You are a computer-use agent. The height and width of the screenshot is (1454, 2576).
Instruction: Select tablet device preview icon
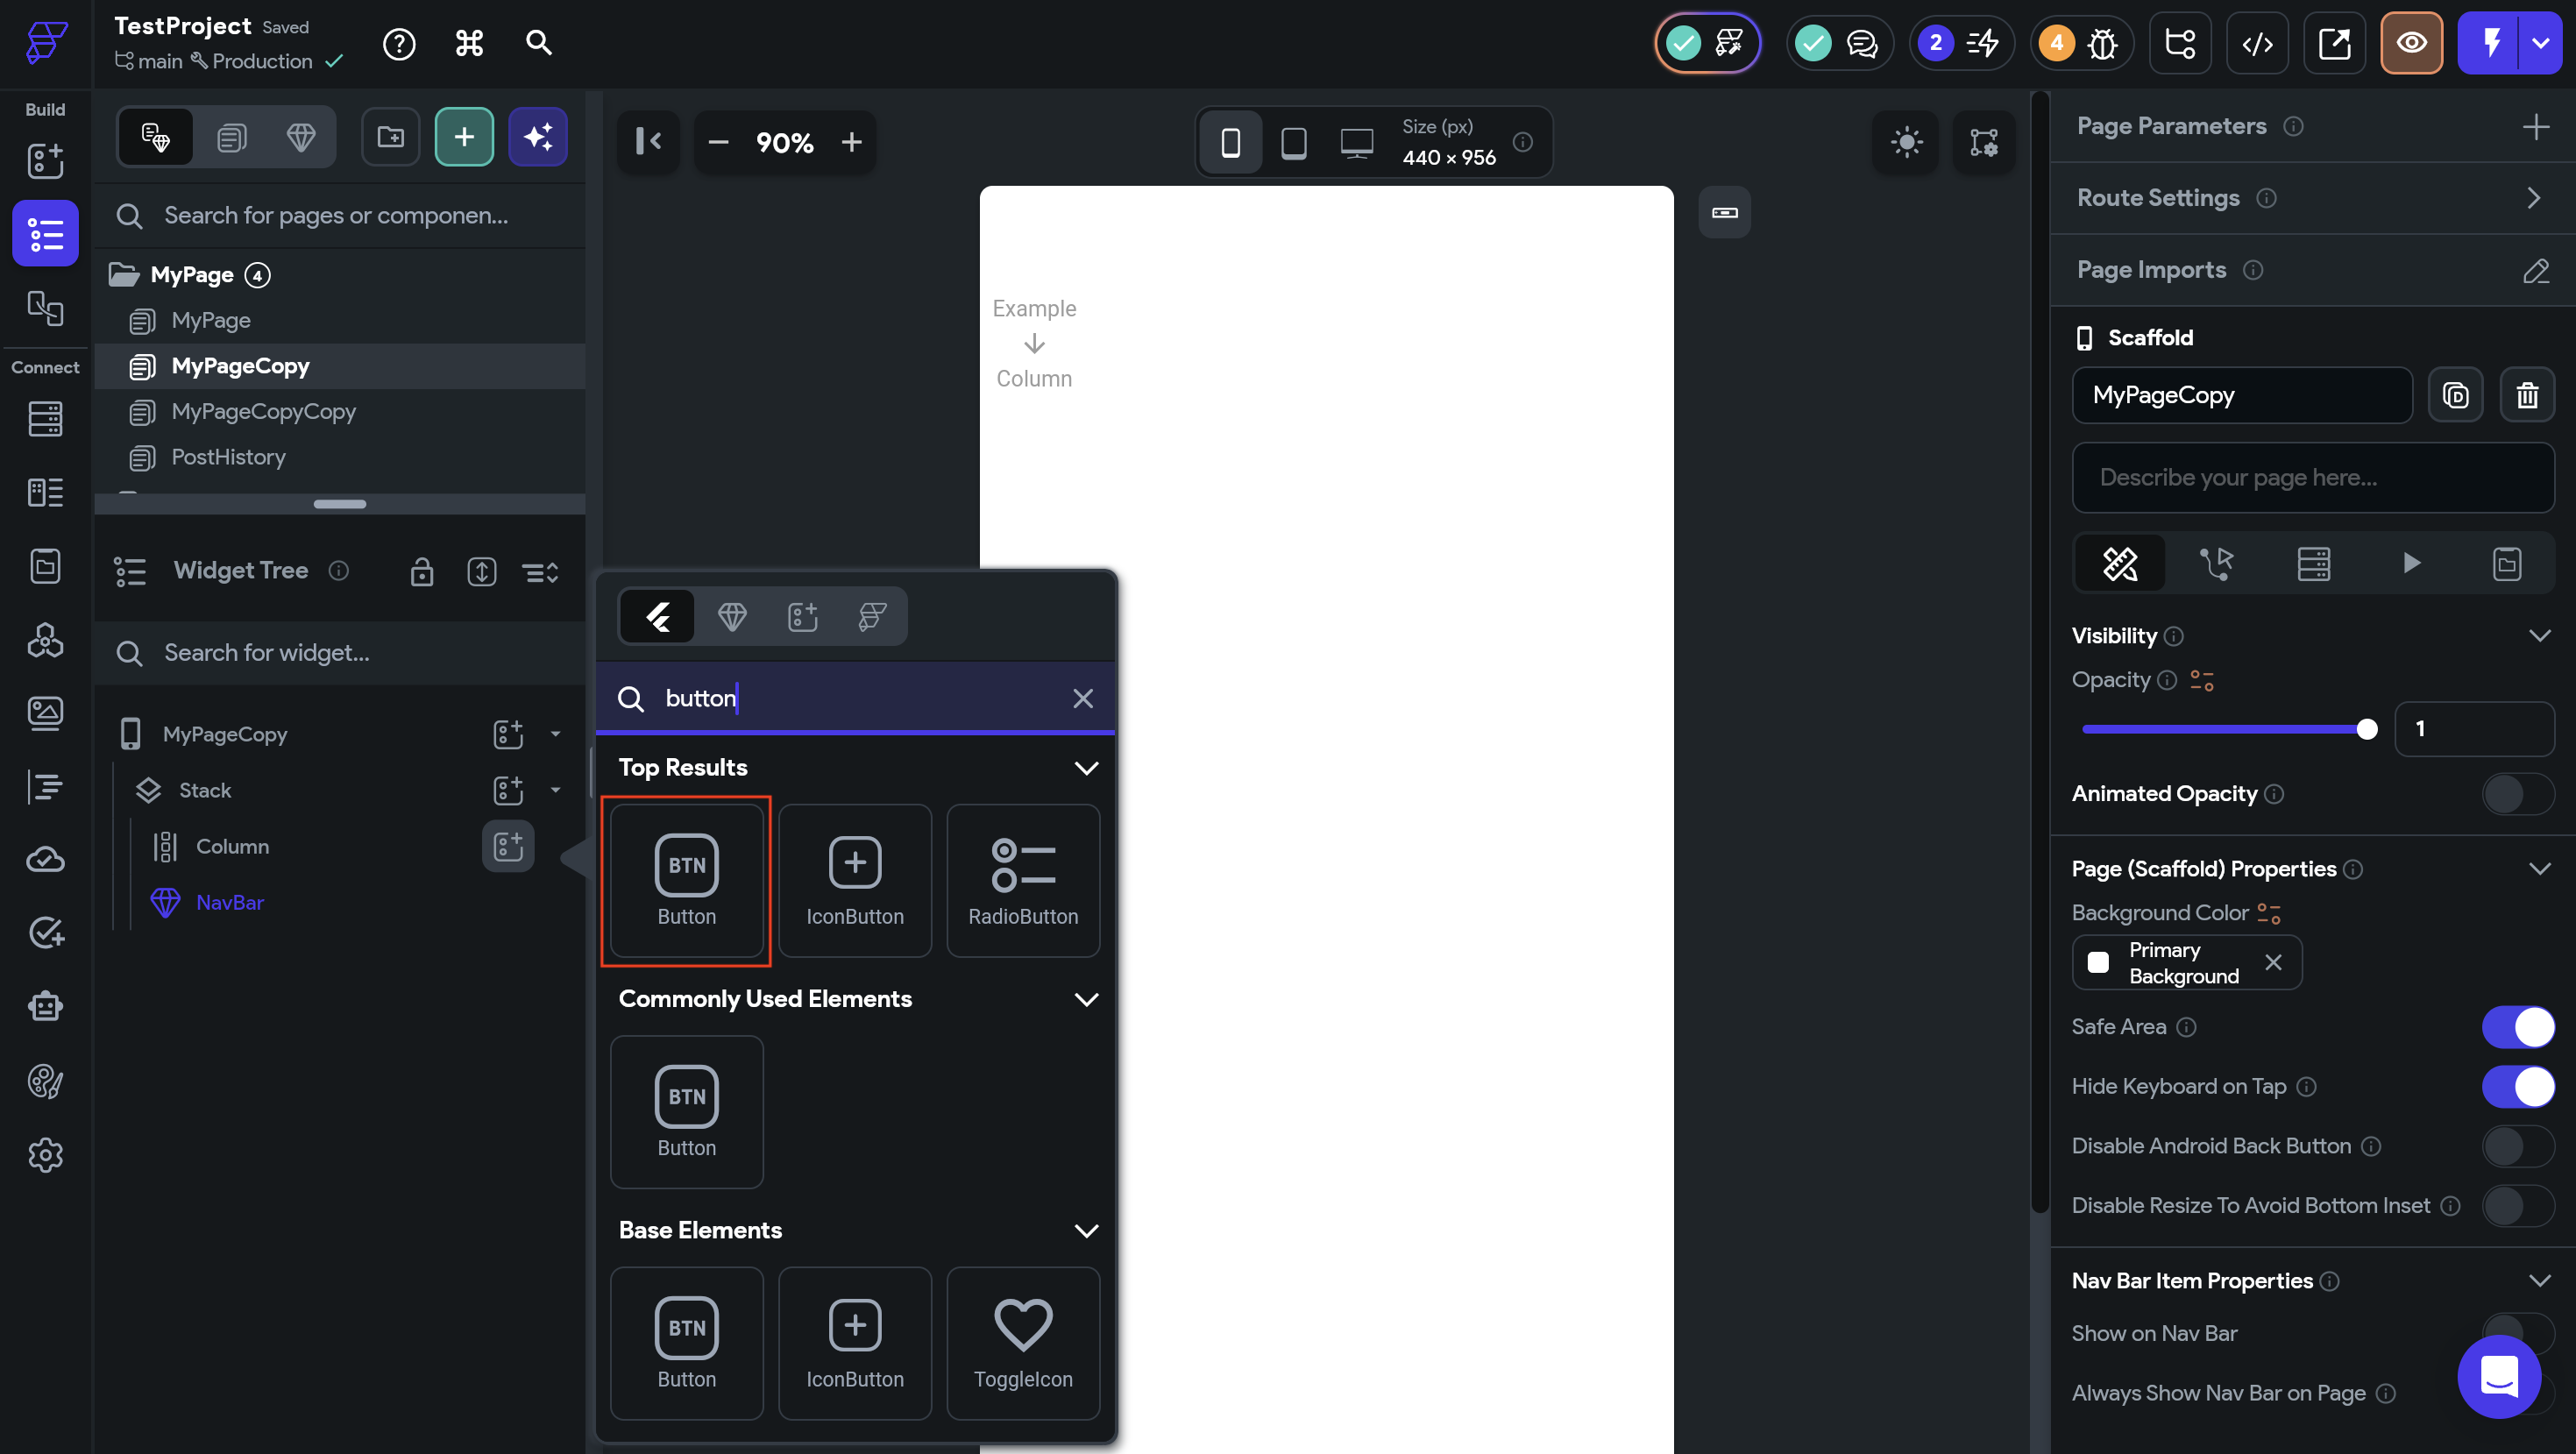[1293, 142]
